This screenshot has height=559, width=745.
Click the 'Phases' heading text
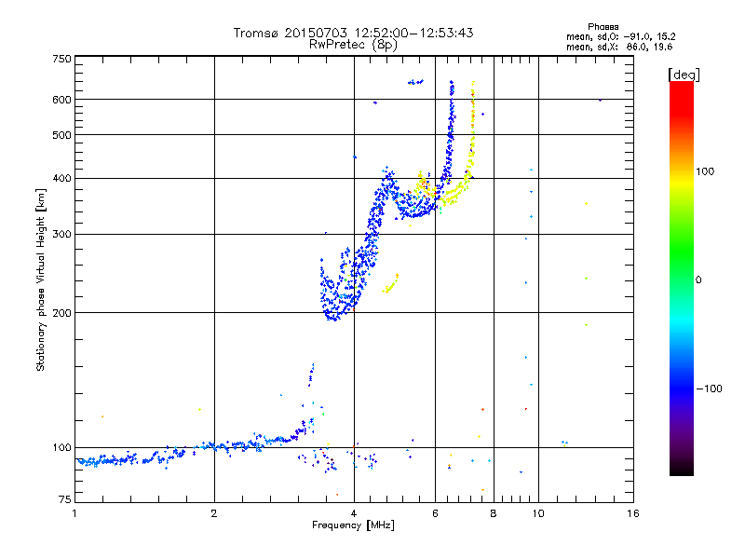point(603,27)
